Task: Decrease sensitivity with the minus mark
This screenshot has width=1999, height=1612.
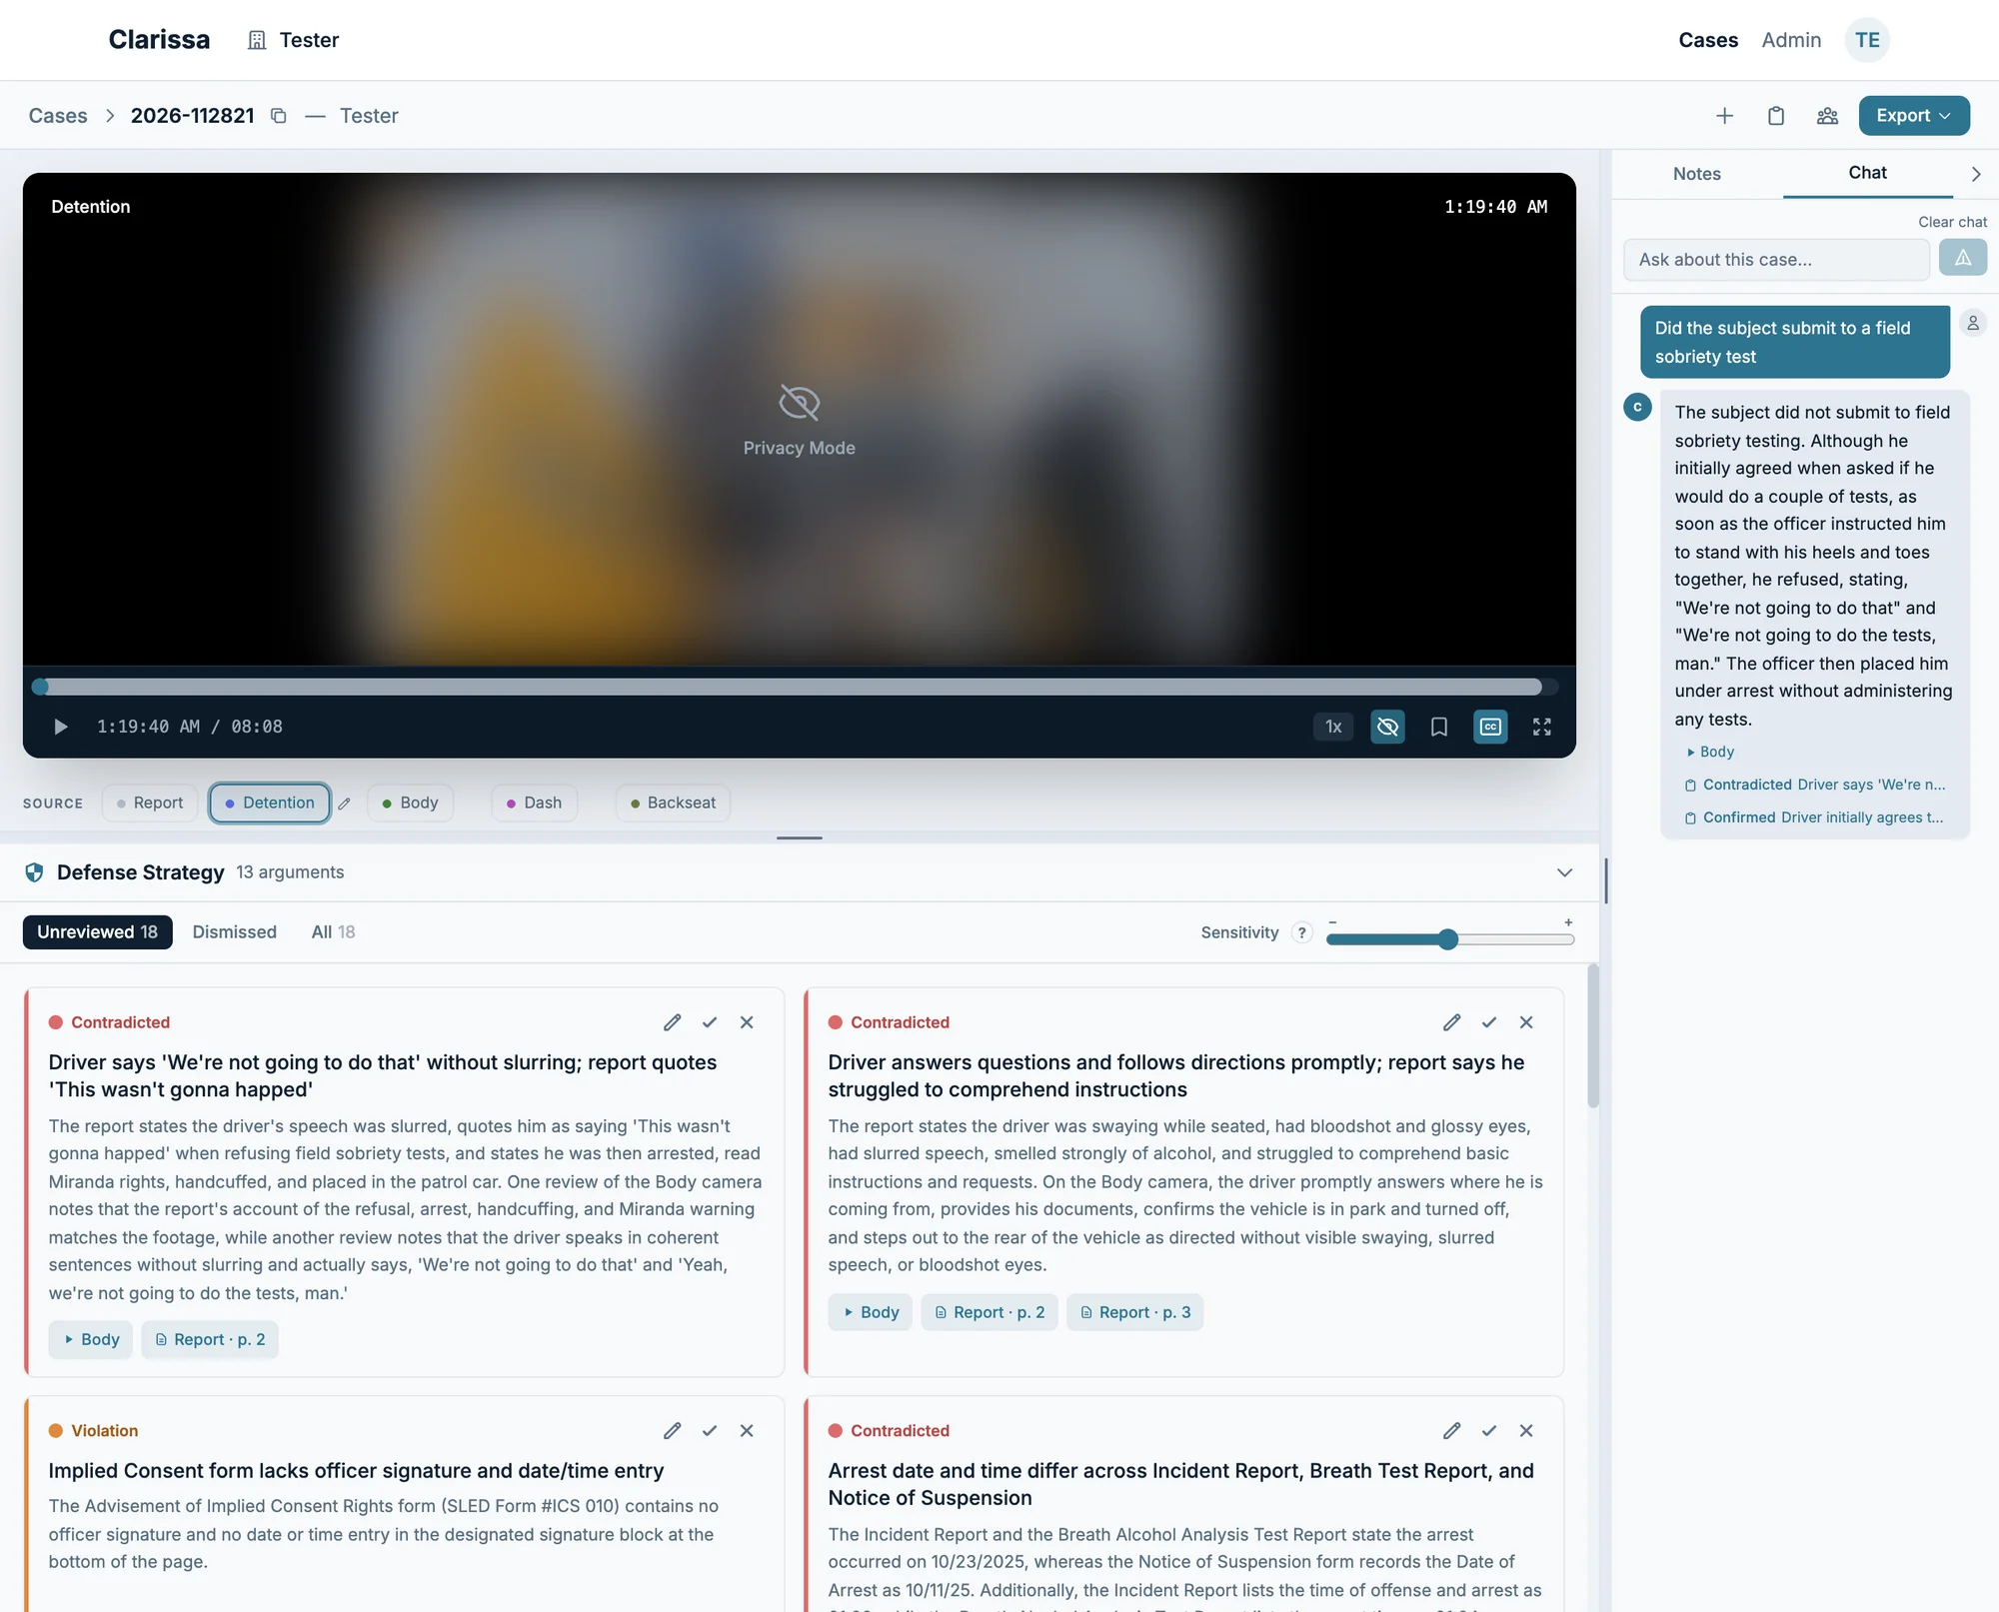Action: [1332, 922]
